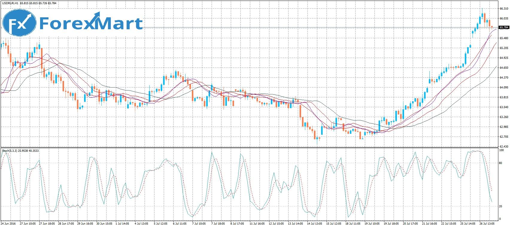Click the 62.705 price axis label
This screenshot has height=227, width=510.
pos(504,137)
